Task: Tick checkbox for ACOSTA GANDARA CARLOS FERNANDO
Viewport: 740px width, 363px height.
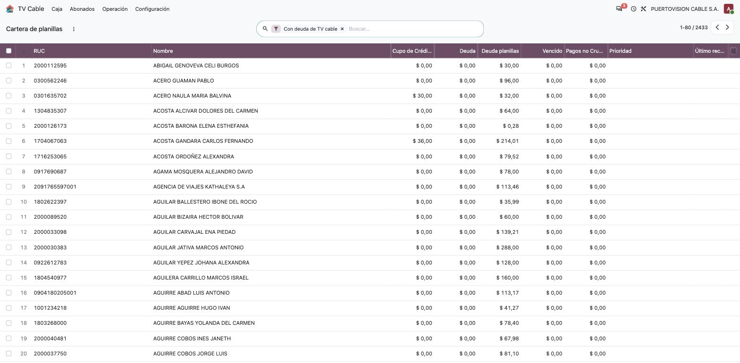Action: pos(8,141)
